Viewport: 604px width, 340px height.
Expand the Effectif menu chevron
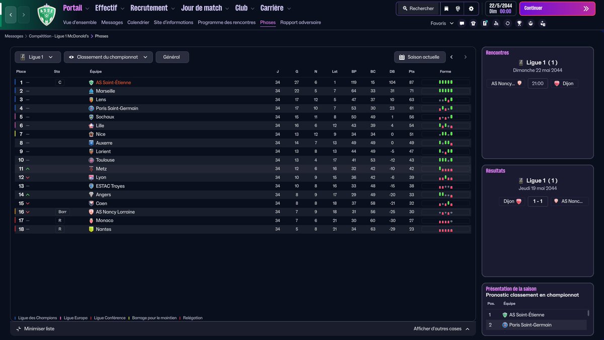[x=123, y=9]
